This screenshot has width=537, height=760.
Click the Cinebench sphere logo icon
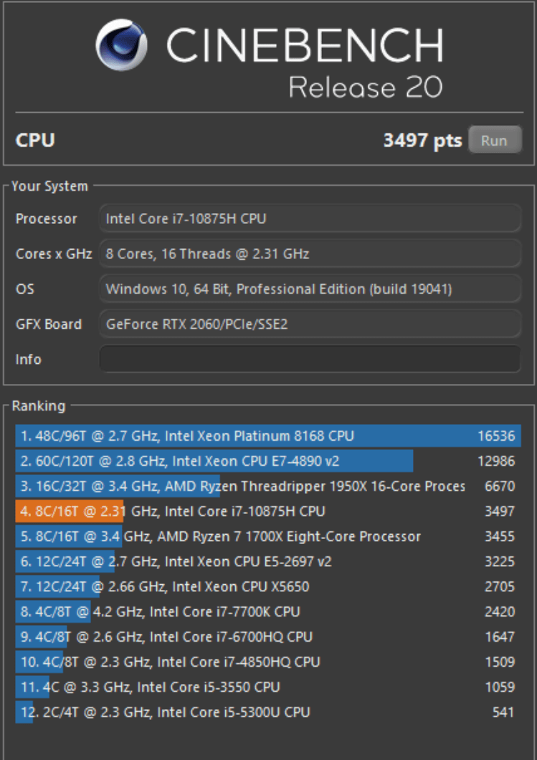pos(123,45)
